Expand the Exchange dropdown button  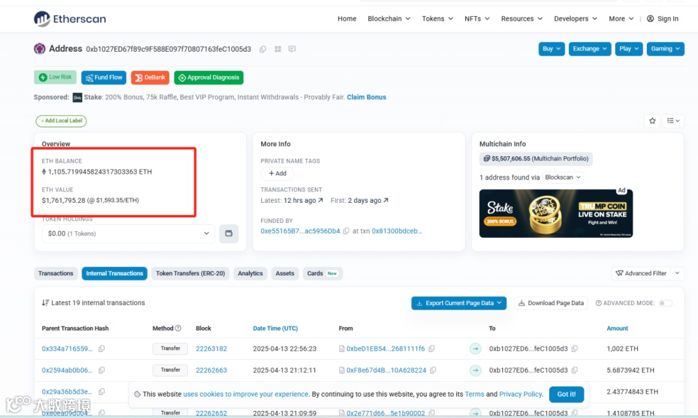click(x=590, y=48)
